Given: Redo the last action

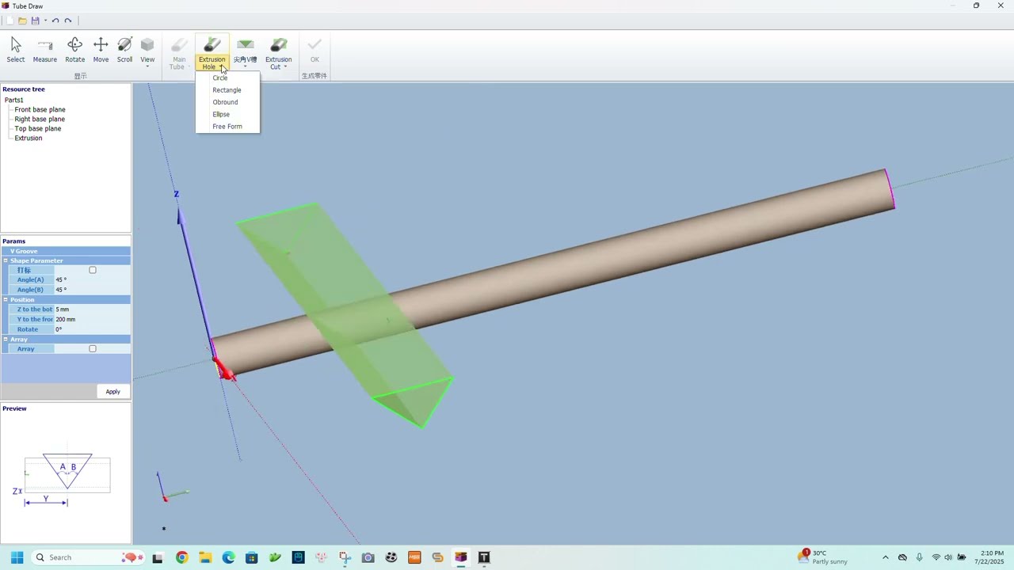Looking at the screenshot, I should 68,21.
